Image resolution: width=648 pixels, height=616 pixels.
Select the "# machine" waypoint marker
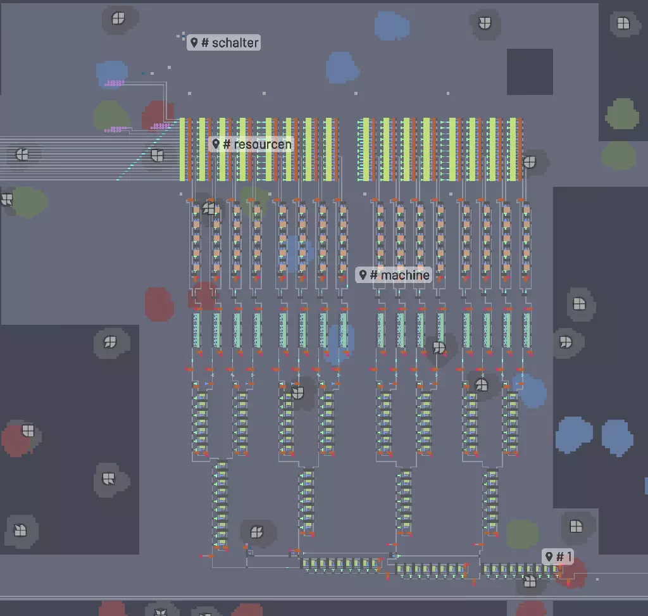pyautogui.click(x=394, y=275)
